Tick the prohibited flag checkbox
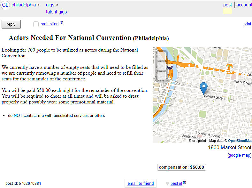 pos(36,24)
